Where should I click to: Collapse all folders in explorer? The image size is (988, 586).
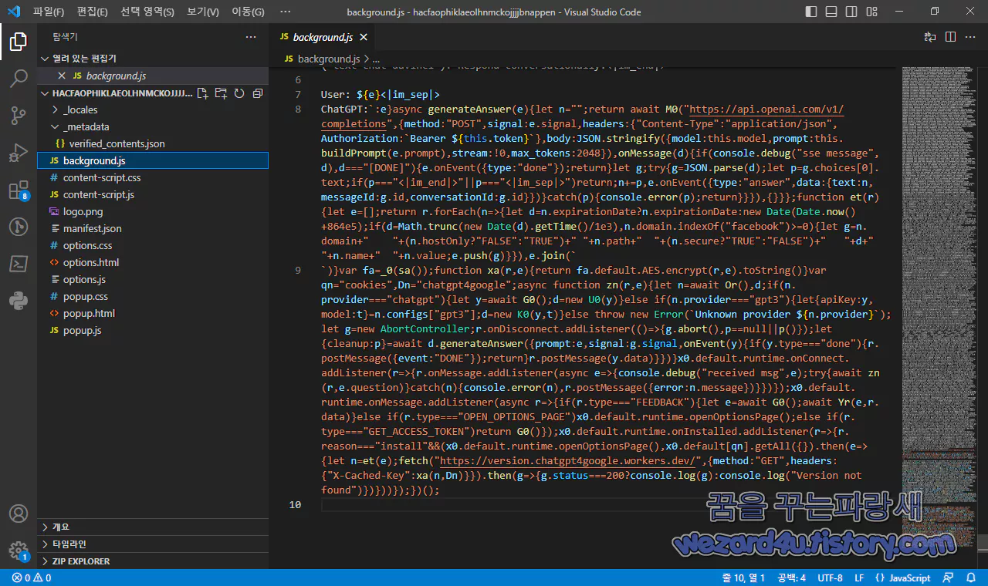click(258, 93)
